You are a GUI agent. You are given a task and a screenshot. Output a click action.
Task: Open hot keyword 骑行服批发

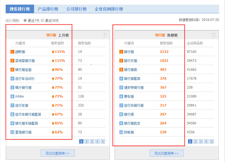tap(132, 123)
